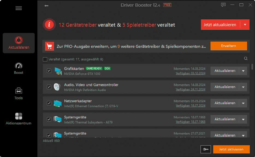The image size is (255, 157).
Task: Click the Jetzt aktivieren button
Action: pyautogui.click(x=231, y=149)
